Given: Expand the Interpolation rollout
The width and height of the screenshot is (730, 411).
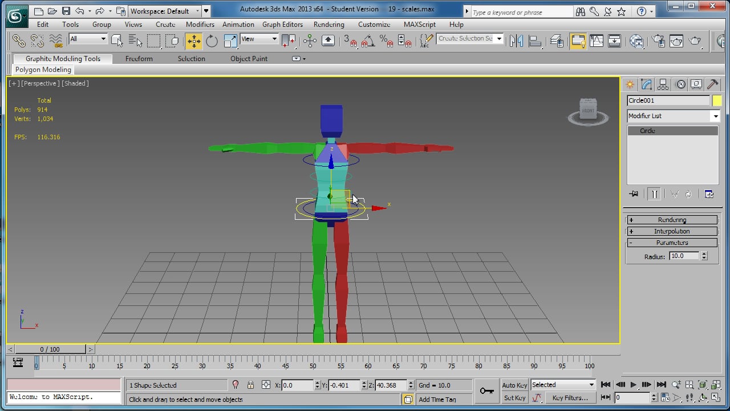Looking at the screenshot, I should (672, 231).
